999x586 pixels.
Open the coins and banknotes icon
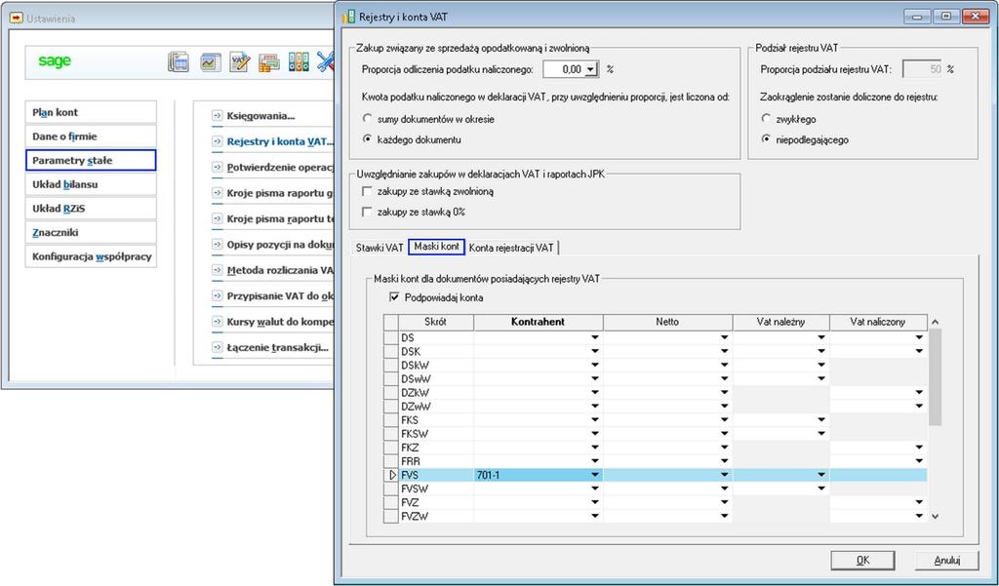point(269,62)
